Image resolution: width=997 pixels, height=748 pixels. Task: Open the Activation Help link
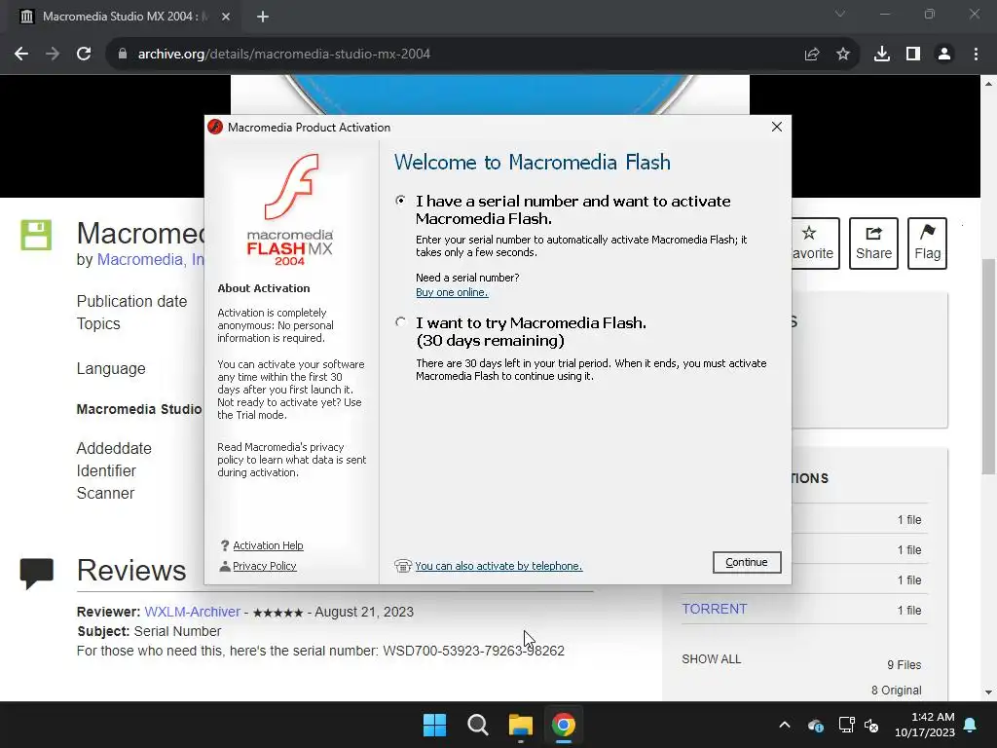pos(268,545)
